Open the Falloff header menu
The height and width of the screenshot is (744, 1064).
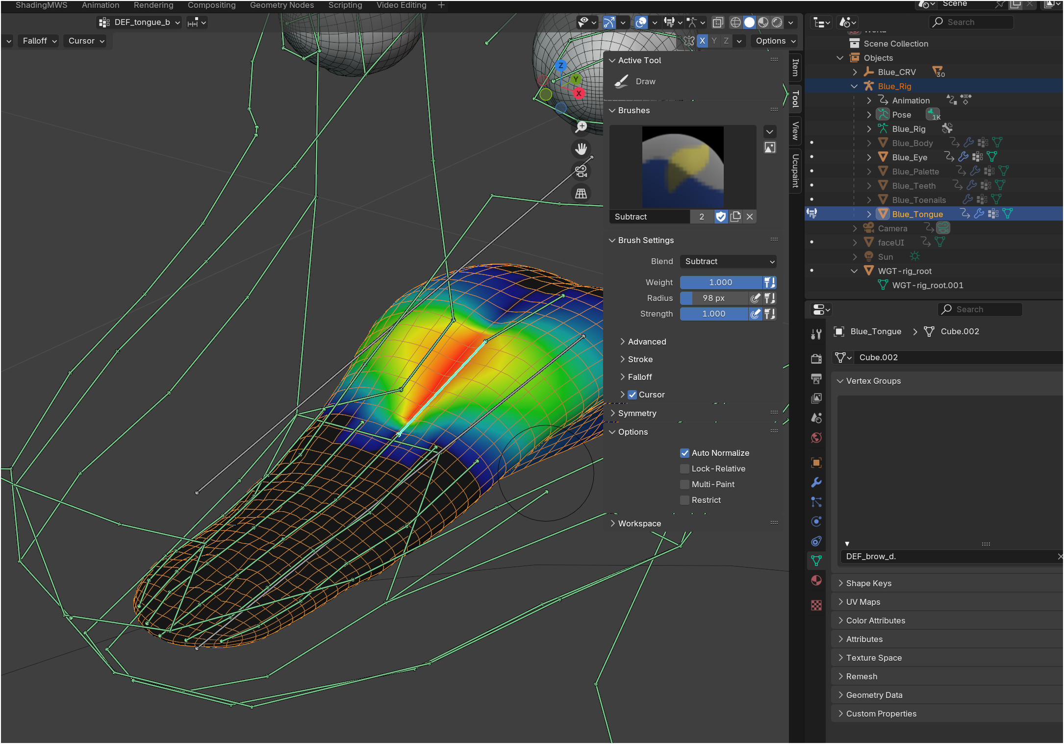(39, 41)
